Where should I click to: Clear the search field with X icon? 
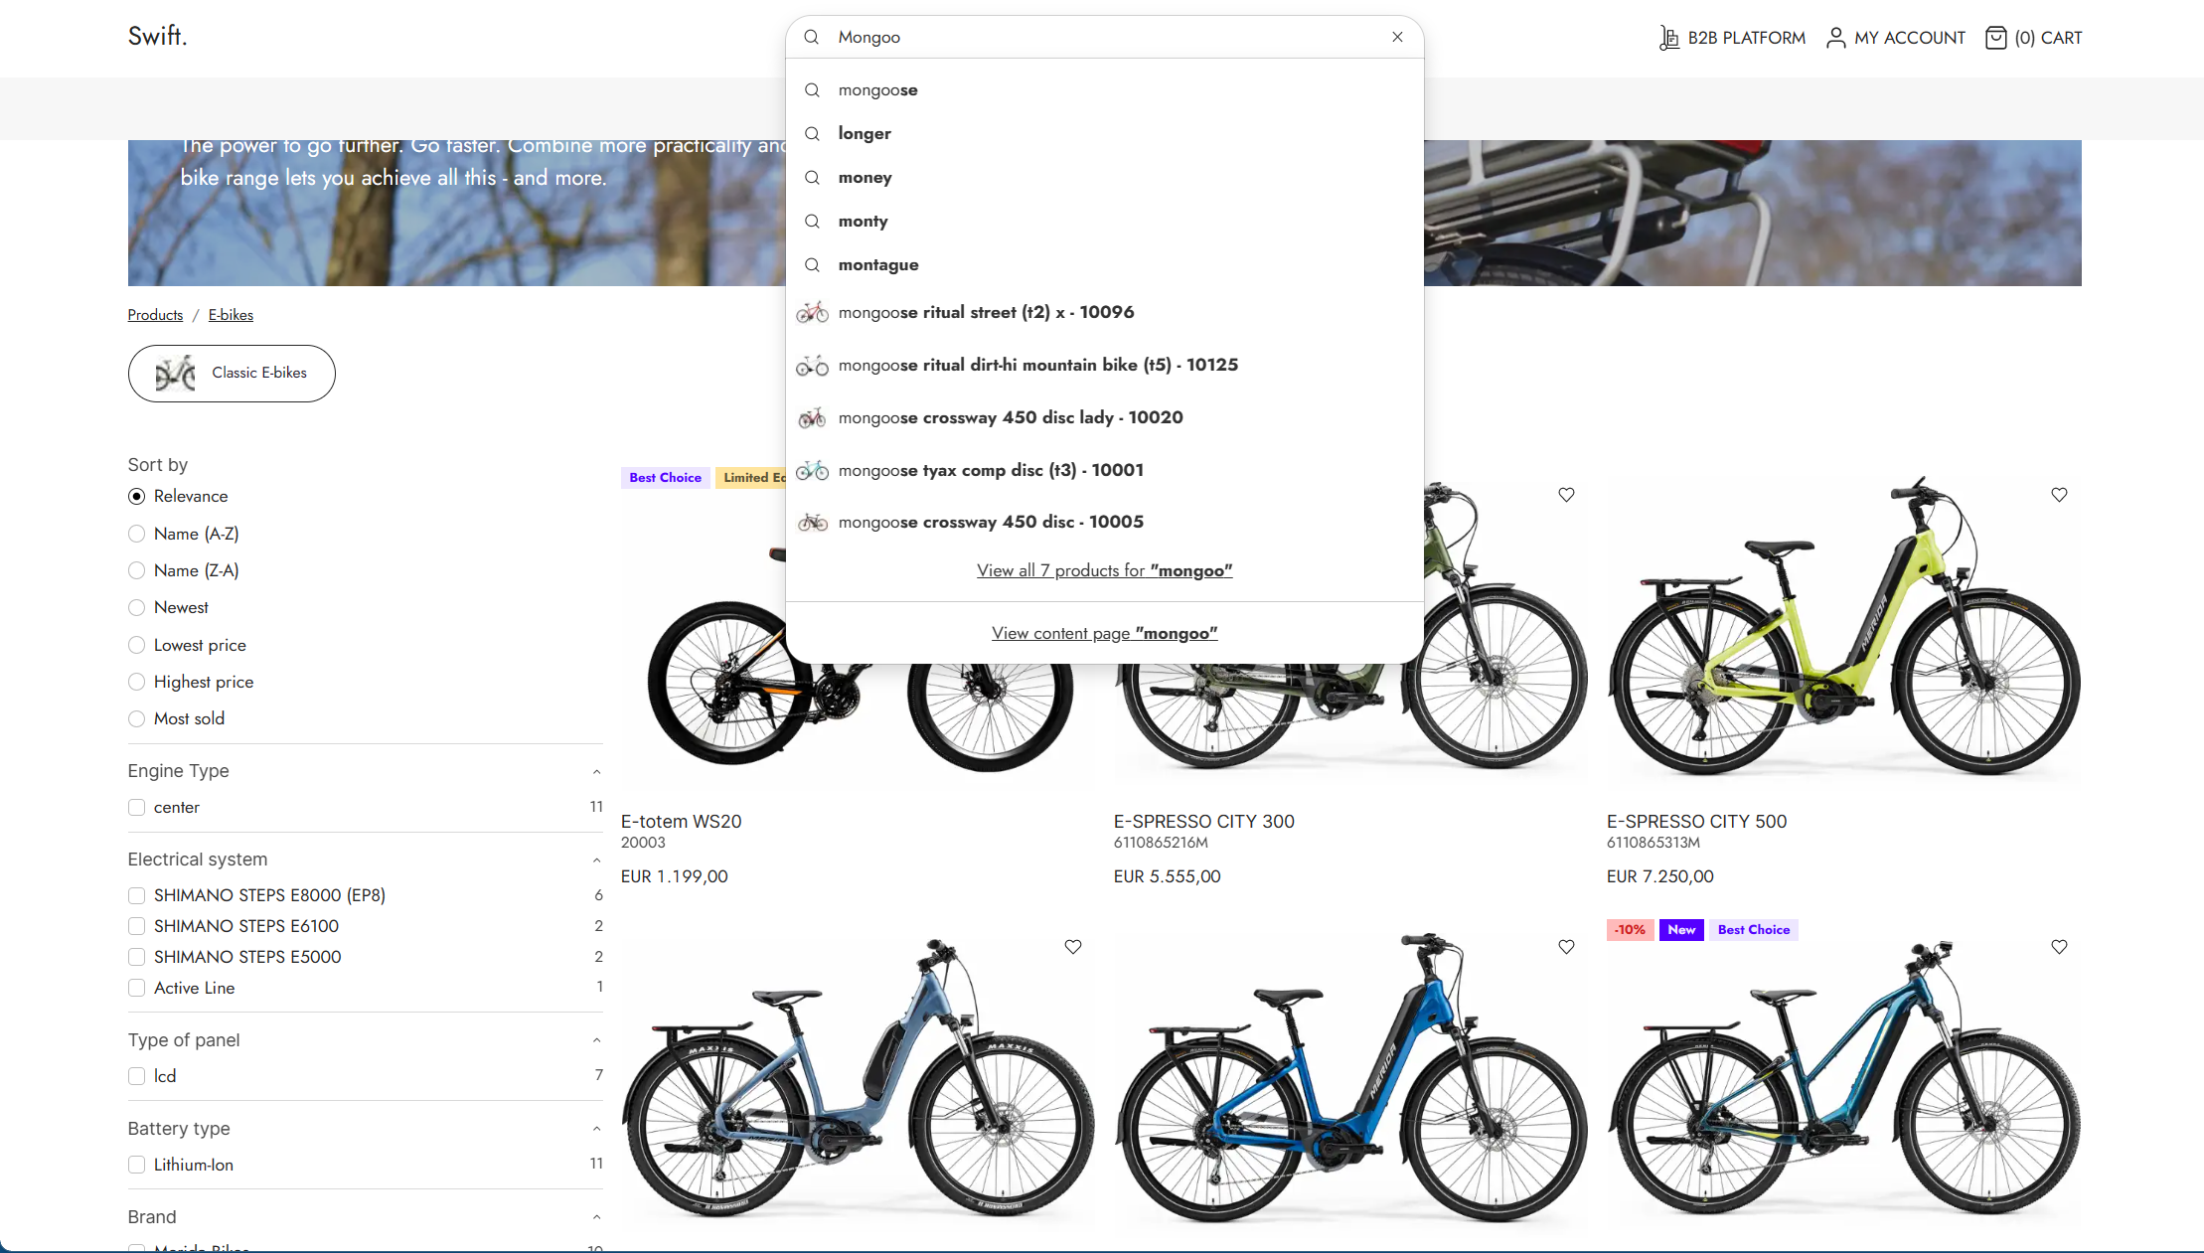pyautogui.click(x=1397, y=37)
